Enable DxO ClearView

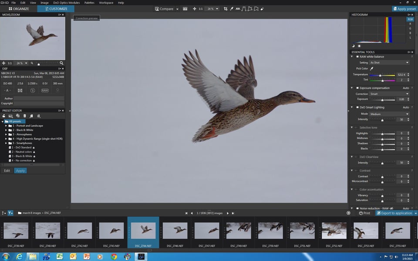pyautogui.click(x=356, y=157)
